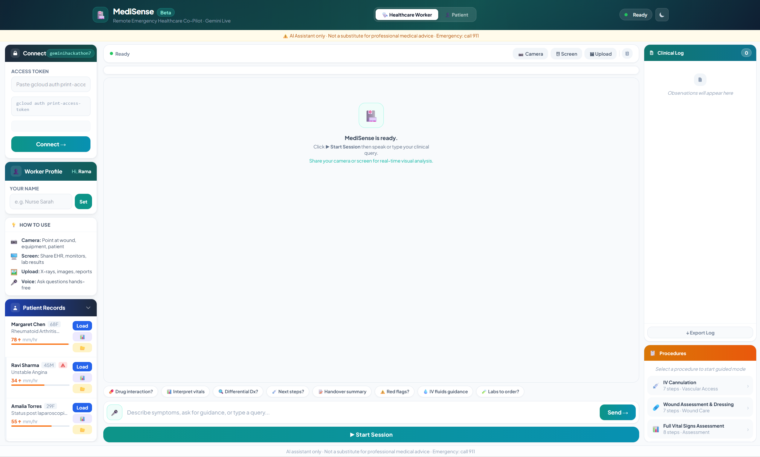Screen dimensions: 760x457
Task: Open chart icon for Margaret Chen
Action: (x=82, y=337)
